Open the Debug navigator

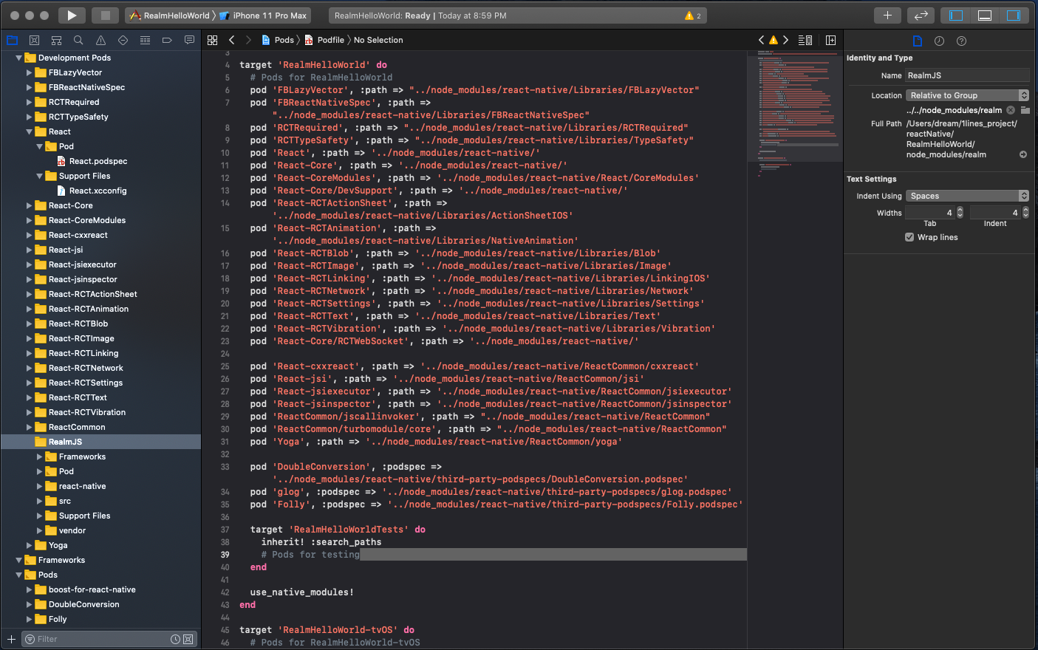coord(145,40)
